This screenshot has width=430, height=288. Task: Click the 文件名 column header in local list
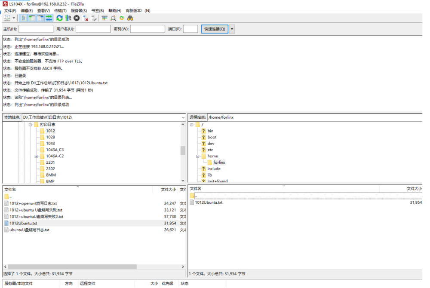coord(10,189)
